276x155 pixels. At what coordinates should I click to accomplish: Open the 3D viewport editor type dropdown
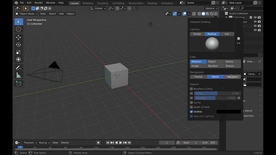point(18,9)
